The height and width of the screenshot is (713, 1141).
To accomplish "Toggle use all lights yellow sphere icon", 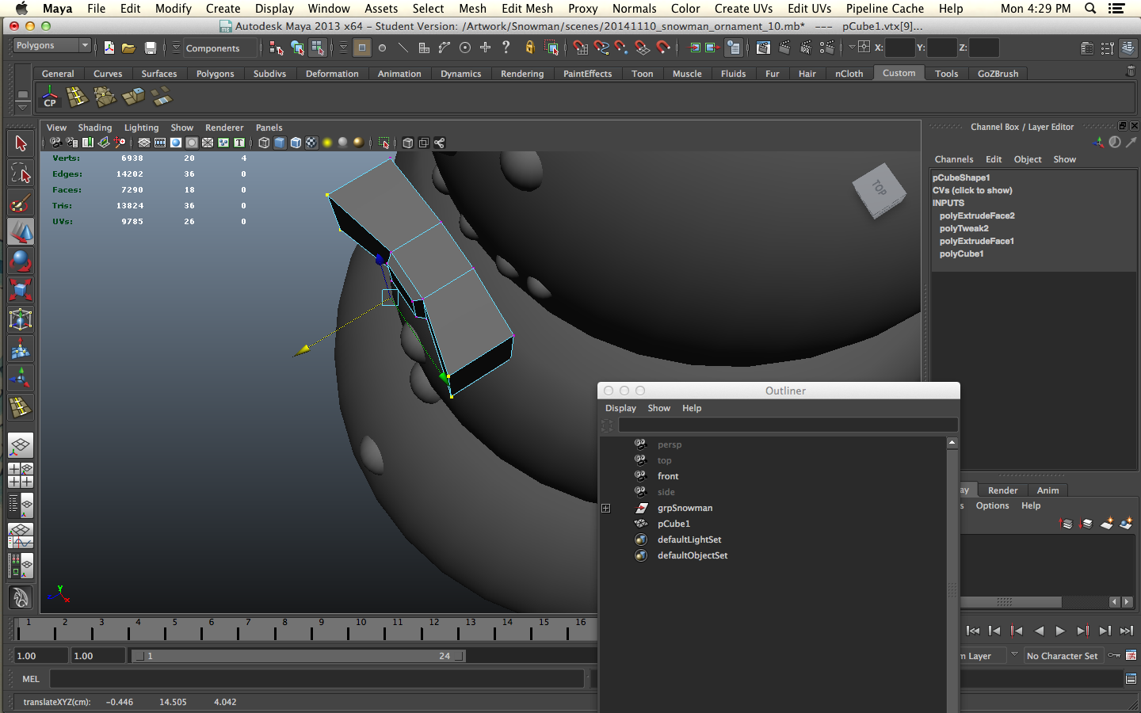I will coord(326,143).
